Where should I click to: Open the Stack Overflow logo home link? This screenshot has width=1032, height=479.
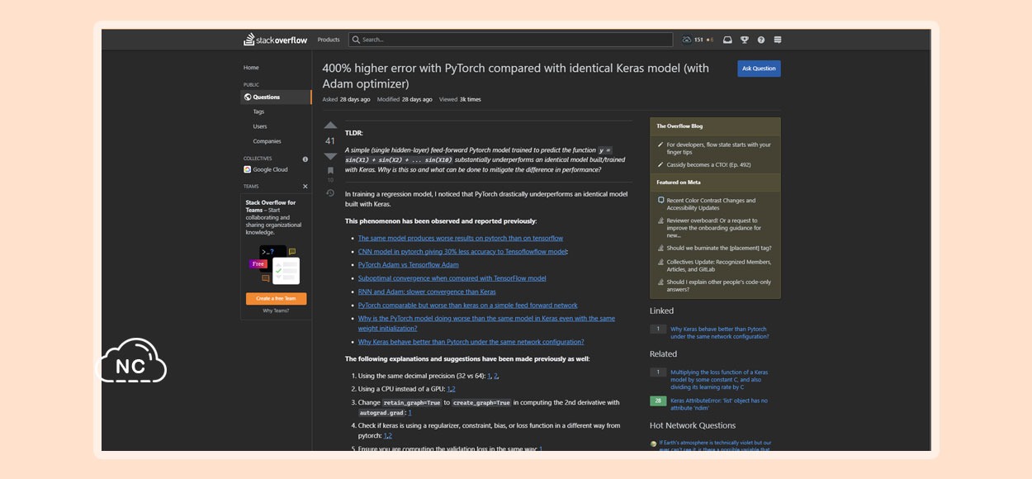(x=275, y=40)
